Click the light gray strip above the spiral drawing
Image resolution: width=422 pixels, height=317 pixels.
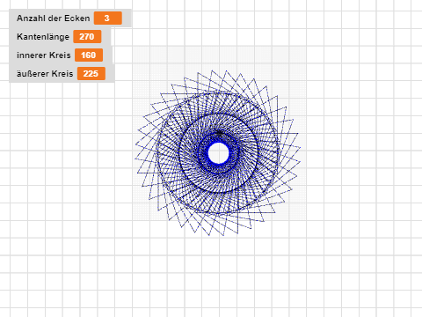219,55
